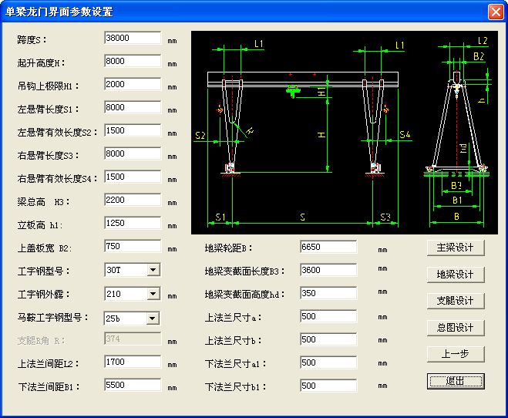Click the 上法兰间距L2 input box
The image size is (508, 418).
(132, 362)
